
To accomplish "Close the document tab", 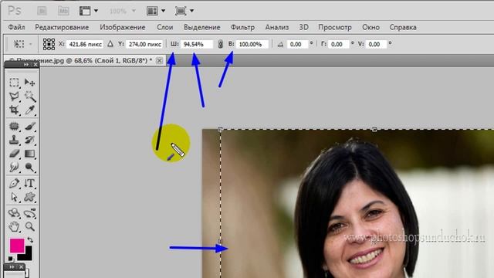I will point(160,60).
